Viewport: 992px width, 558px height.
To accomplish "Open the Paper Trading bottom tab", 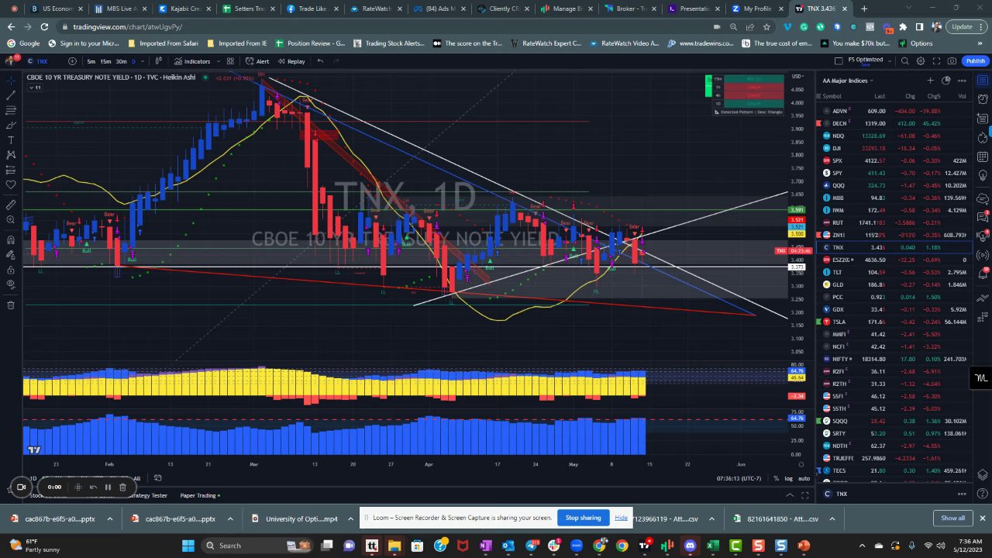I will pos(199,495).
